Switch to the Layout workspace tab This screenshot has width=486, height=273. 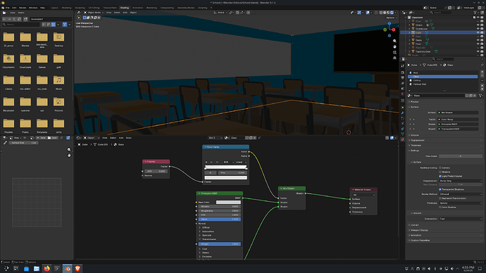[x=54, y=8]
